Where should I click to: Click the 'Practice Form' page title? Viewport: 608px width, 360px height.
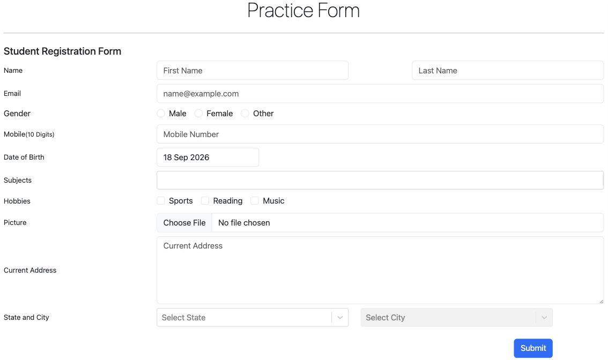tap(303, 11)
